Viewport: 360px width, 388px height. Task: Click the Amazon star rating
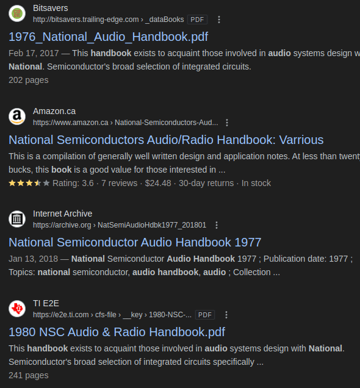click(29, 183)
